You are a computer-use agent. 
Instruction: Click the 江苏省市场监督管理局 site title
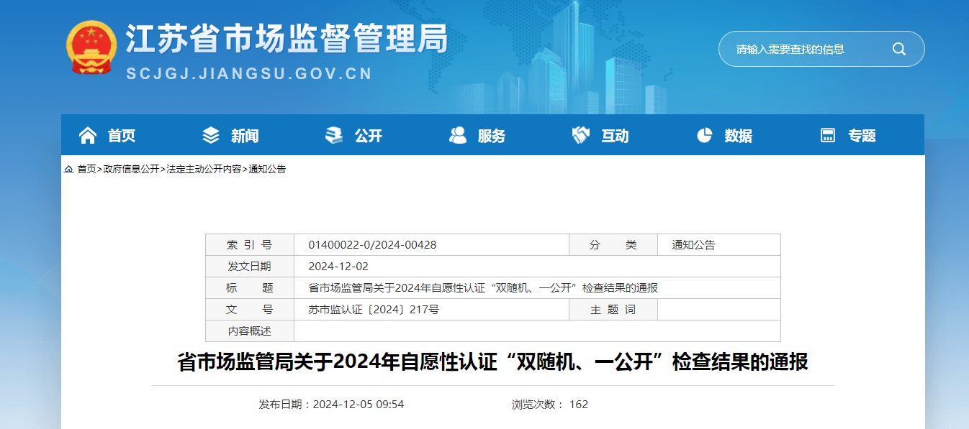(x=287, y=40)
